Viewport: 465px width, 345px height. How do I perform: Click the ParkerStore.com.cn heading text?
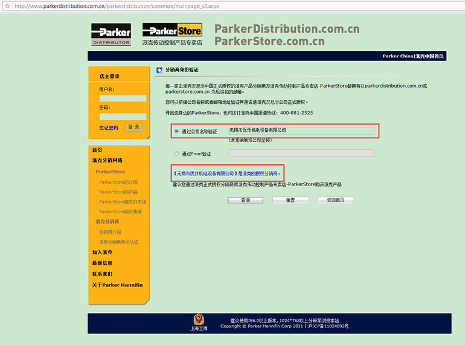click(269, 41)
